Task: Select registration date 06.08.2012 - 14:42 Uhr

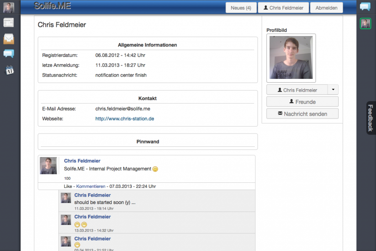Action: [120, 55]
